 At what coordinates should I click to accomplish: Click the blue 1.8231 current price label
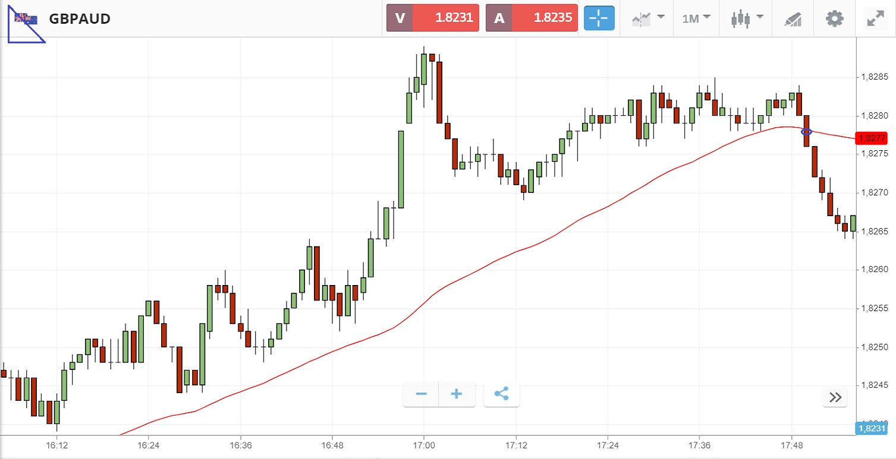click(x=872, y=429)
